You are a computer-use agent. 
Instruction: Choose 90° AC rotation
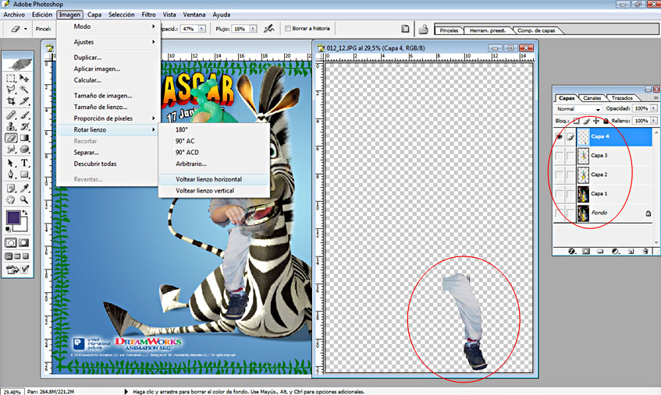(x=214, y=141)
